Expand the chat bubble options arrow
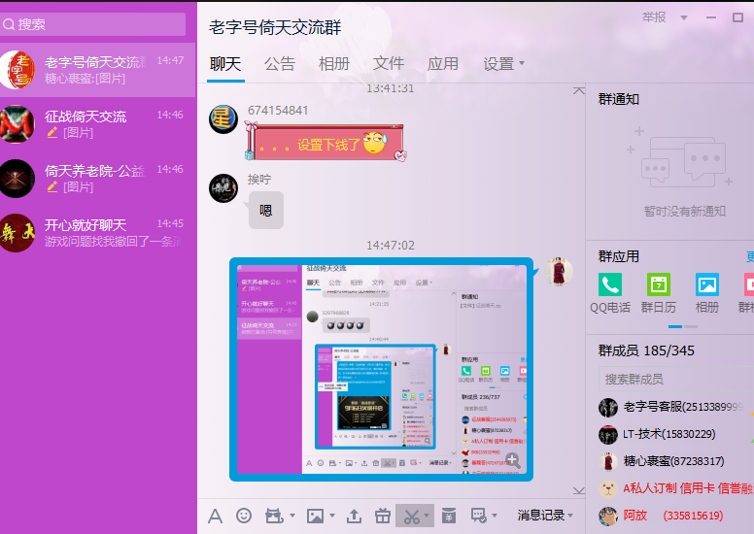The image size is (754, 534). [x=495, y=516]
